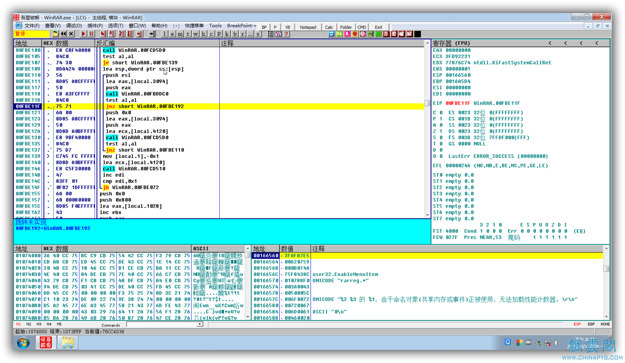Click the Calc button

click(x=329, y=27)
